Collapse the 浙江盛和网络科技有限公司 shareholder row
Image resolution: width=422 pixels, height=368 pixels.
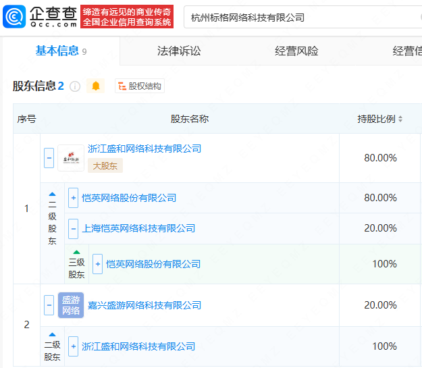pos(49,158)
